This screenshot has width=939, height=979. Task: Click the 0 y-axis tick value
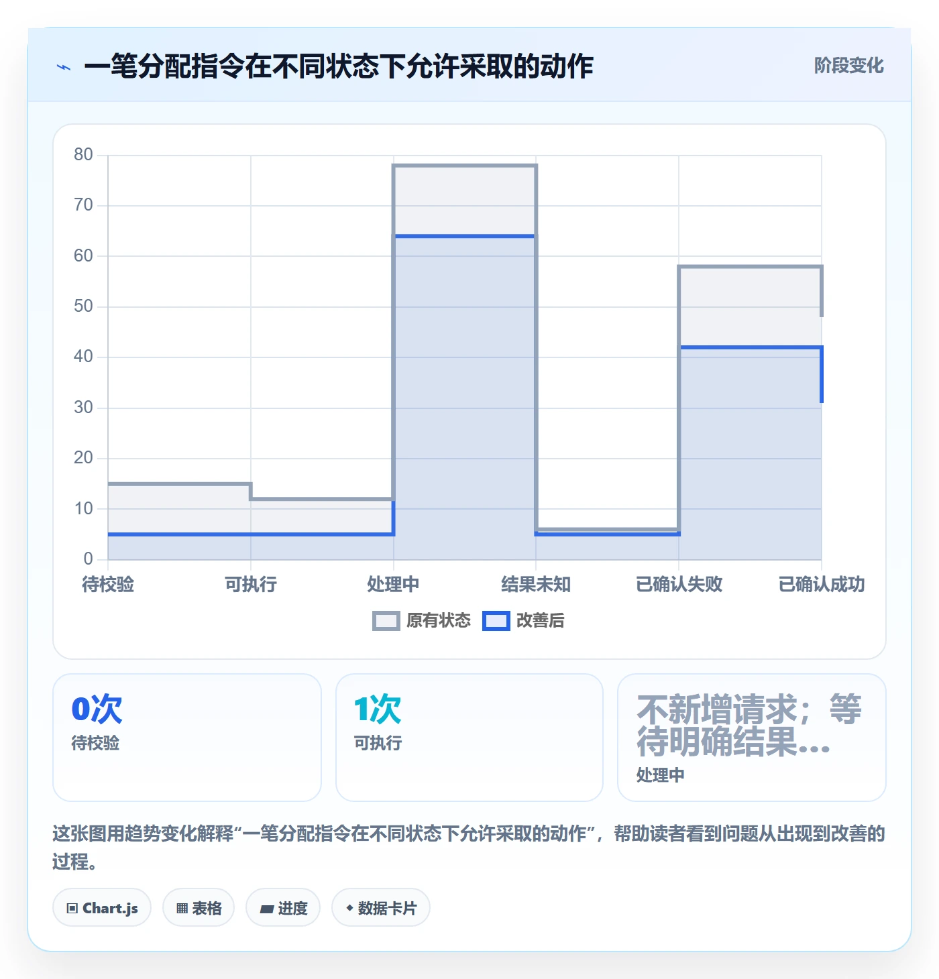89,559
